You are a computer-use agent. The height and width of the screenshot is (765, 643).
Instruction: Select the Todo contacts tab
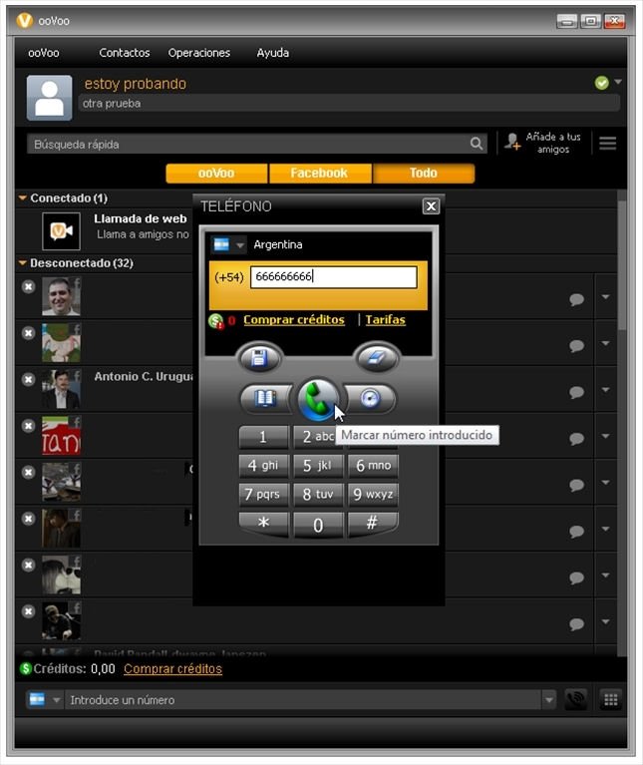423,174
